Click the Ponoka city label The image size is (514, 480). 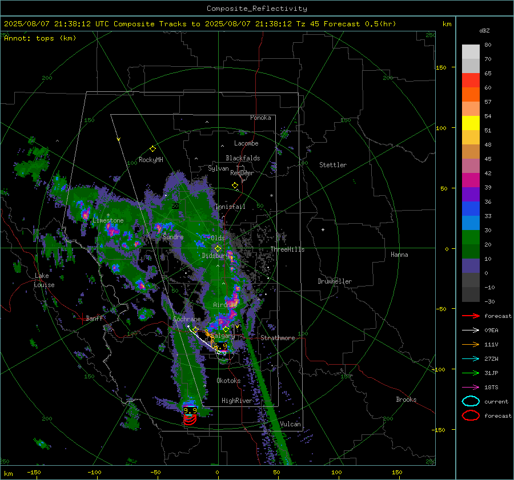click(x=260, y=118)
